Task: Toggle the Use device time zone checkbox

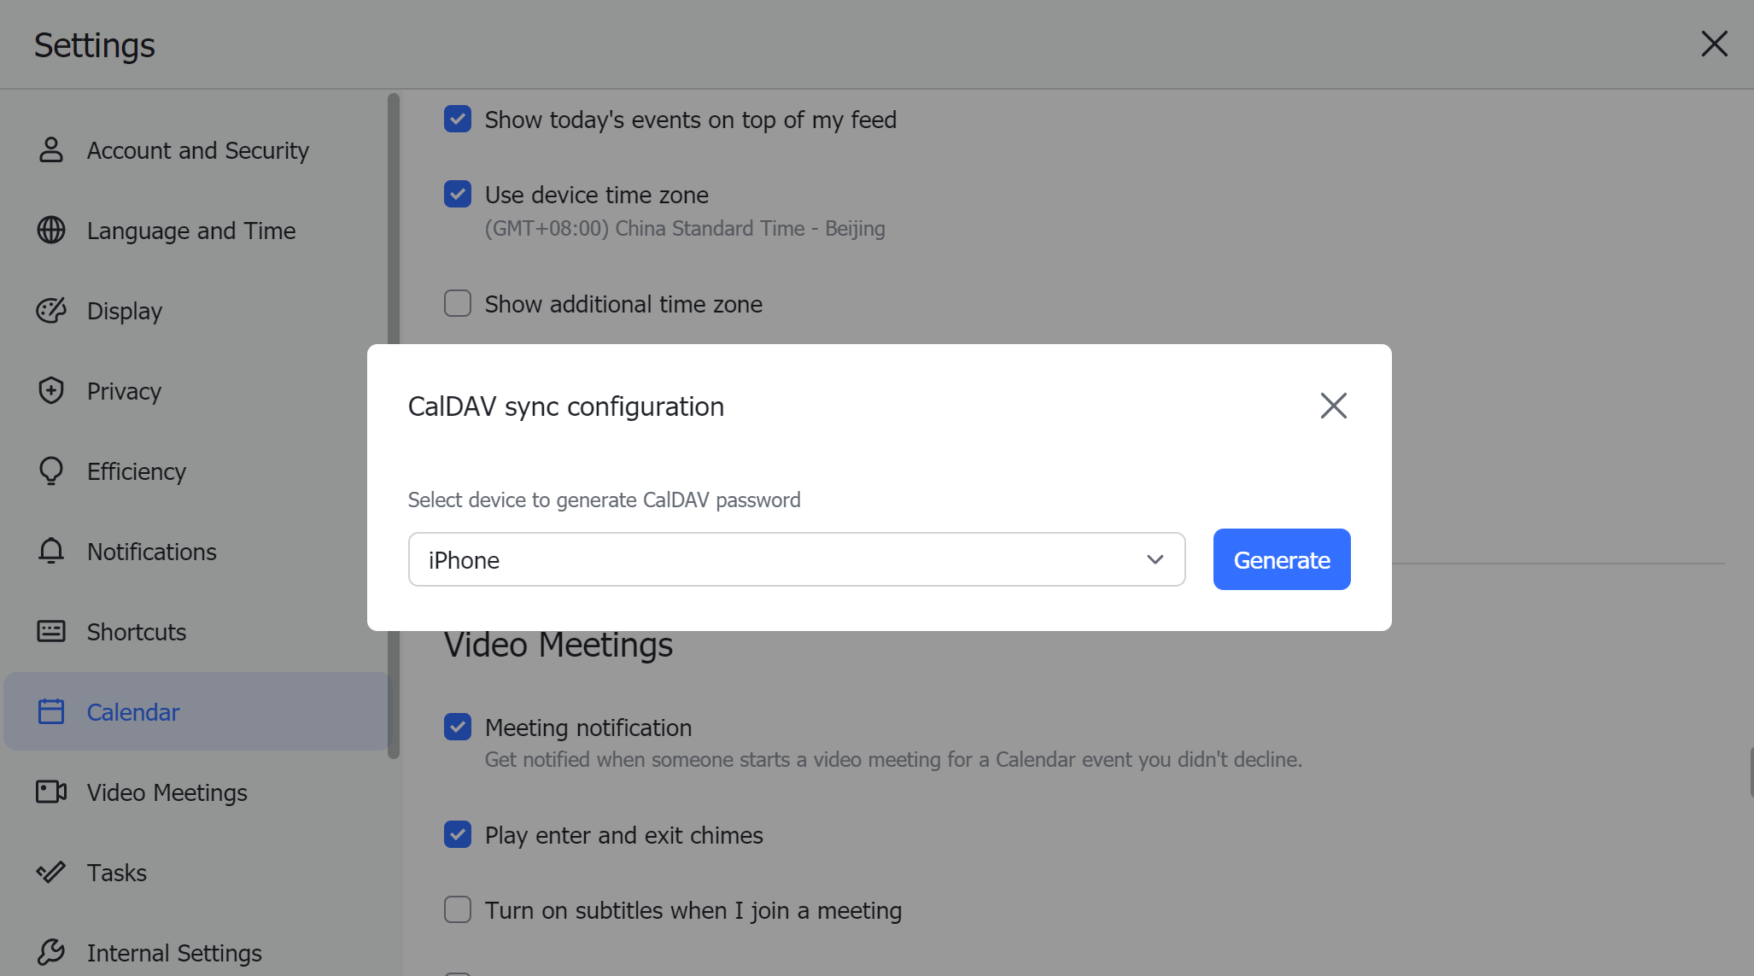Action: click(x=458, y=195)
